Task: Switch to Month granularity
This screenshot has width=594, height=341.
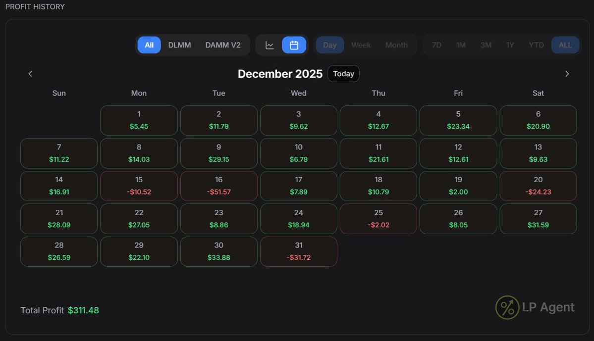Action: pos(396,45)
